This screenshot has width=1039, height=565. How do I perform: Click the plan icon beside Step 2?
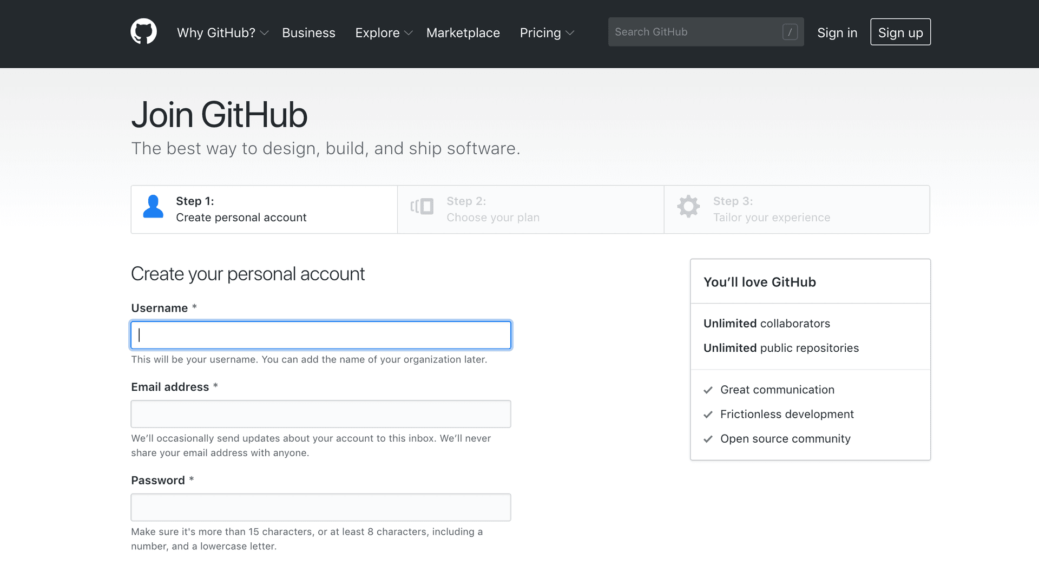(x=422, y=207)
